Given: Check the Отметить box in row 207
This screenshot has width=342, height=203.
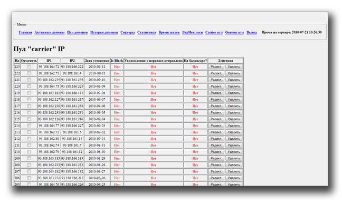Looking at the screenshot, I should point(29,171).
